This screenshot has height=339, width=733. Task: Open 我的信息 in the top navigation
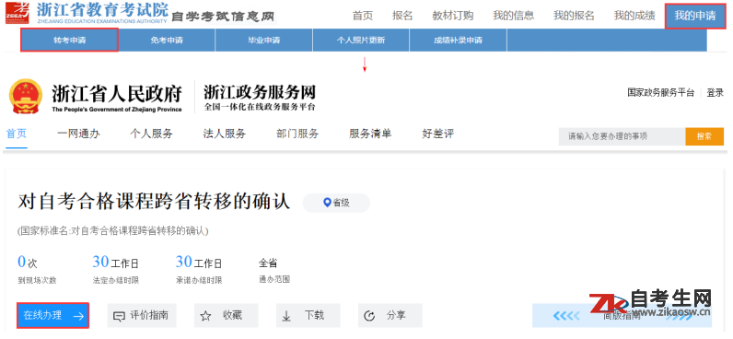click(513, 16)
